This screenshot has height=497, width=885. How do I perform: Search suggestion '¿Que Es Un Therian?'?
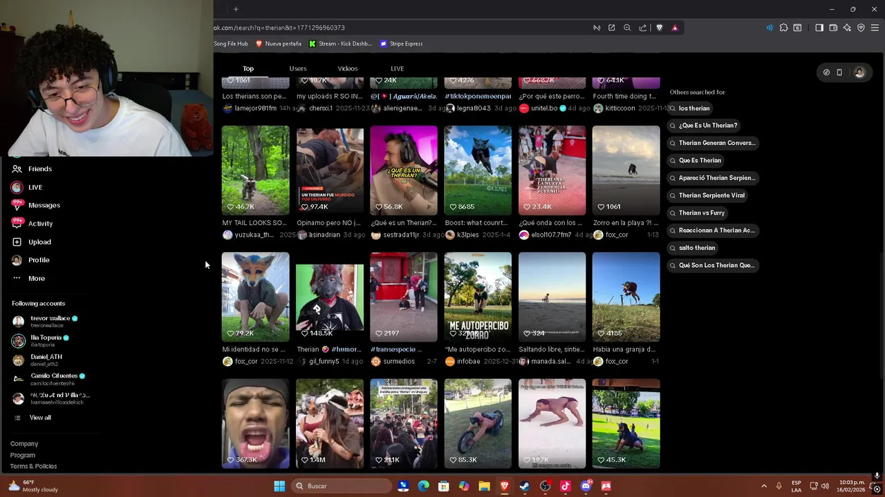point(702,126)
